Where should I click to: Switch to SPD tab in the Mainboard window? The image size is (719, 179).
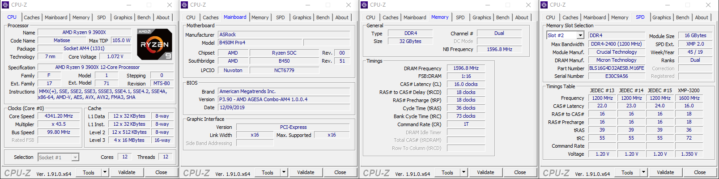(x=281, y=17)
